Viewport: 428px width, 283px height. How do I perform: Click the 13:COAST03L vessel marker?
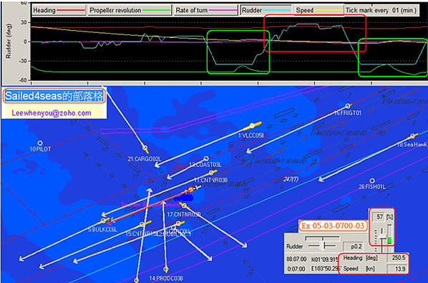click(206, 159)
